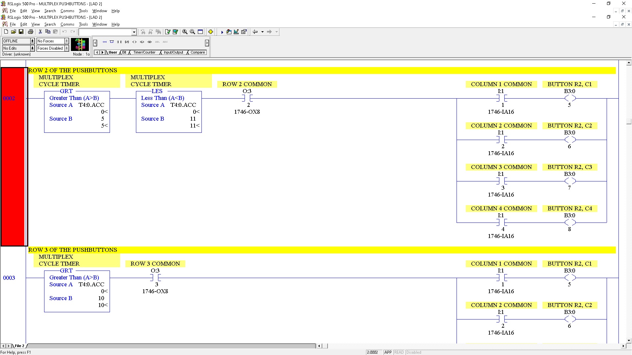This screenshot has width=632, height=355.
Task: Open the inner window Search menu
Action: [x=50, y=24]
